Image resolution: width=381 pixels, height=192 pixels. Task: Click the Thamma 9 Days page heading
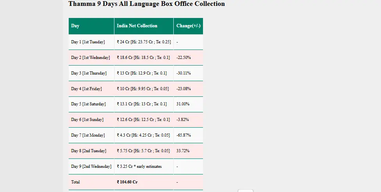tap(146, 4)
